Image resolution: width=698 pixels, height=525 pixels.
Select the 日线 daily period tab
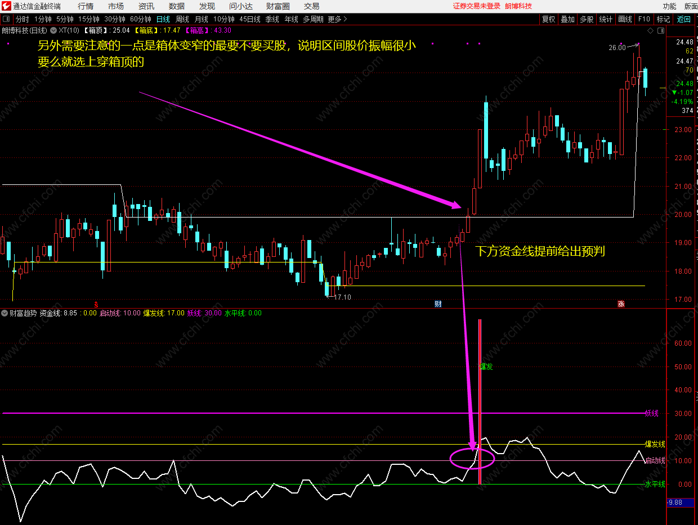point(163,19)
